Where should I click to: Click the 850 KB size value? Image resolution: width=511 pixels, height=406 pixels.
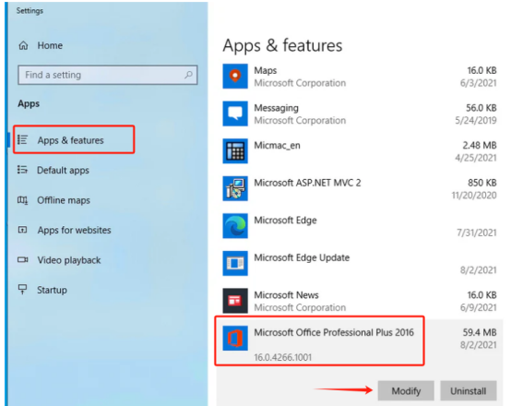pyautogui.click(x=482, y=183)
